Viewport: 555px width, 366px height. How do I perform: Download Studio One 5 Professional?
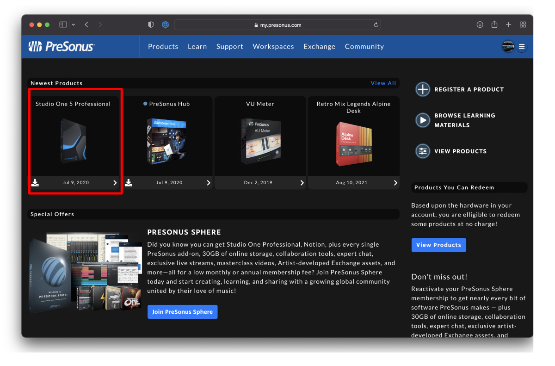35,182
